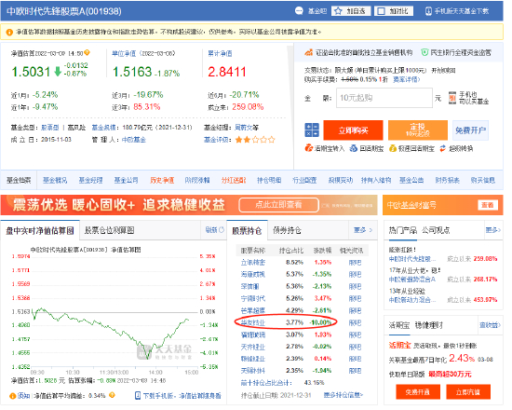Open the 费率详情 link
The image size is (512, 410).
[x=406, y=79]
